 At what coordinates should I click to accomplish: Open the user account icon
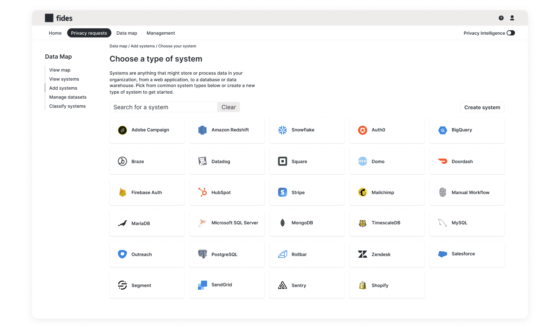(512, 18)
